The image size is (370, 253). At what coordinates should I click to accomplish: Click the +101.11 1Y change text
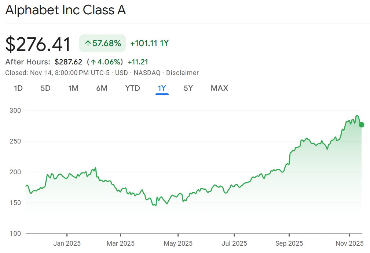pyautogui.click(x=149, y=44)
